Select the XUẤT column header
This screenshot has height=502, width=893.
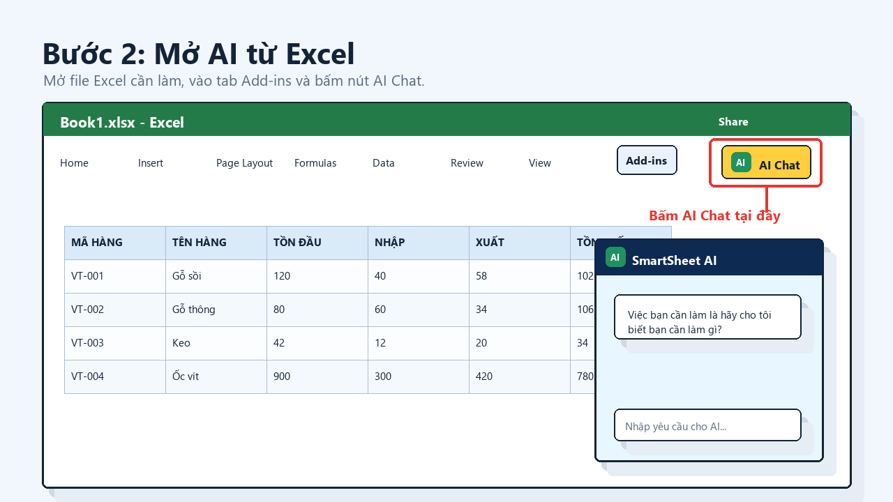(520, 243)
